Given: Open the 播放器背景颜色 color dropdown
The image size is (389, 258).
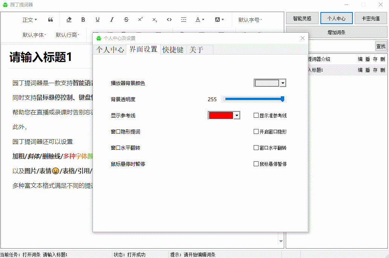Looking at the screenshot, I should 283,83.
